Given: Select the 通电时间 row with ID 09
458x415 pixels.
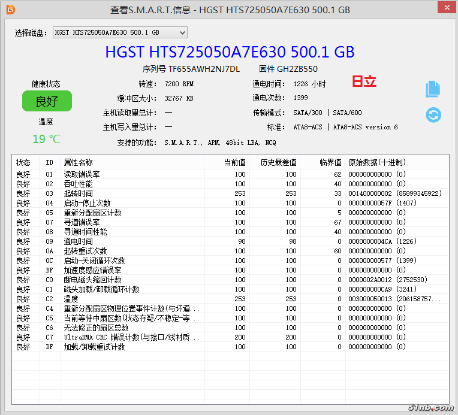Looking at the screenshot, I should pos(79,241).
